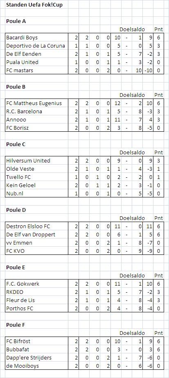Click the Poule E heading cell

click(16, 267)
